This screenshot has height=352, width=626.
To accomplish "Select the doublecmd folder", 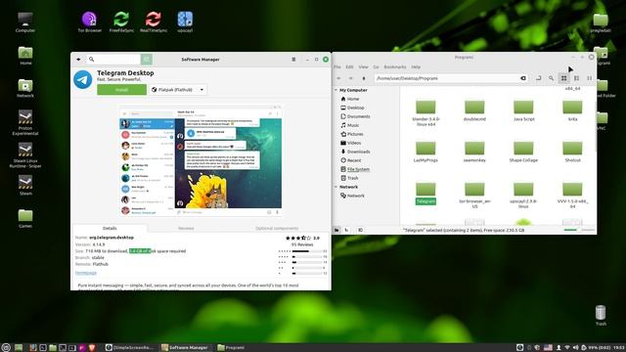I will point(474,110).
